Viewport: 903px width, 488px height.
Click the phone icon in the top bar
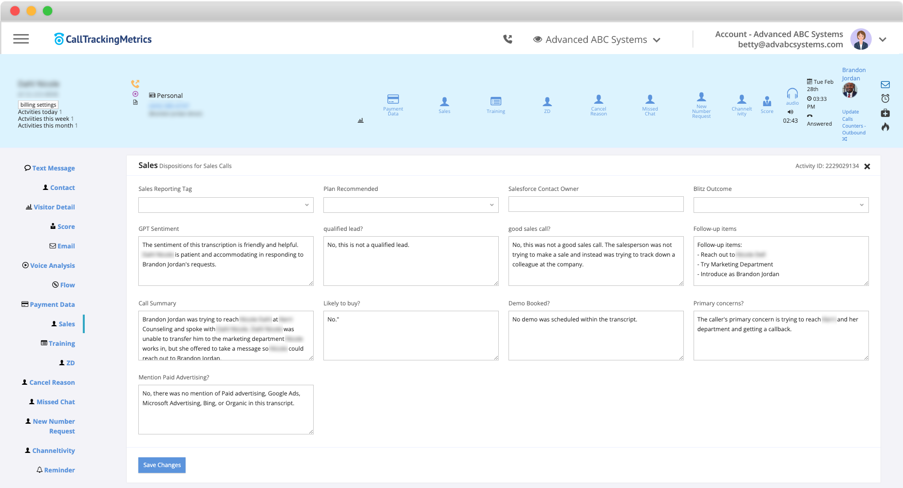tap(508, 39)
